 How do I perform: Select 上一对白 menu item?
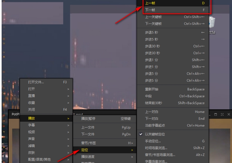click(173, 112)
